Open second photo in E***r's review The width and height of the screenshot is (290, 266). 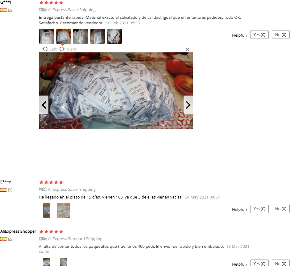[64, 211]
